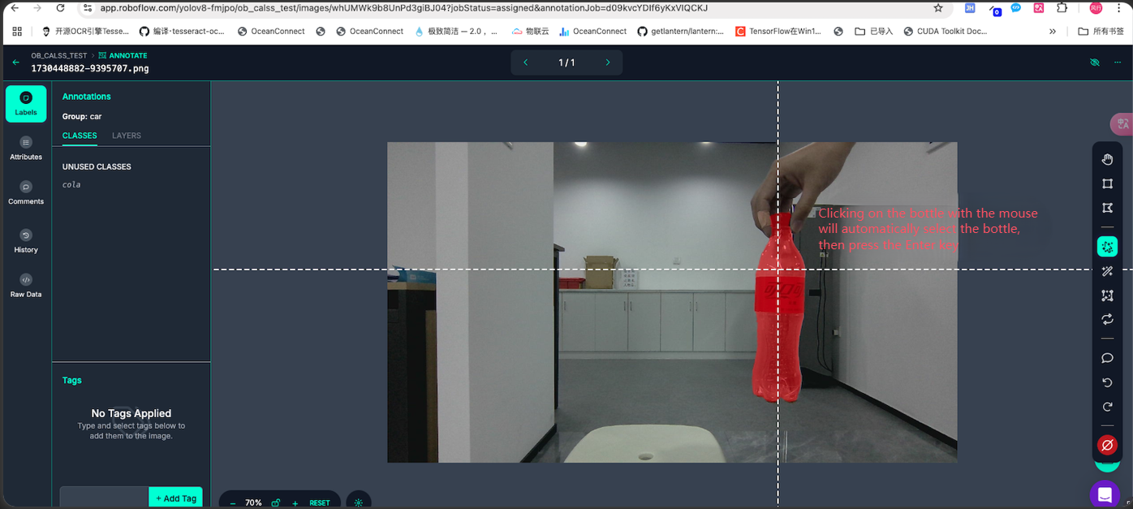
Task: Switch to the CLASSES tab
Action: (x=80, y=136)
